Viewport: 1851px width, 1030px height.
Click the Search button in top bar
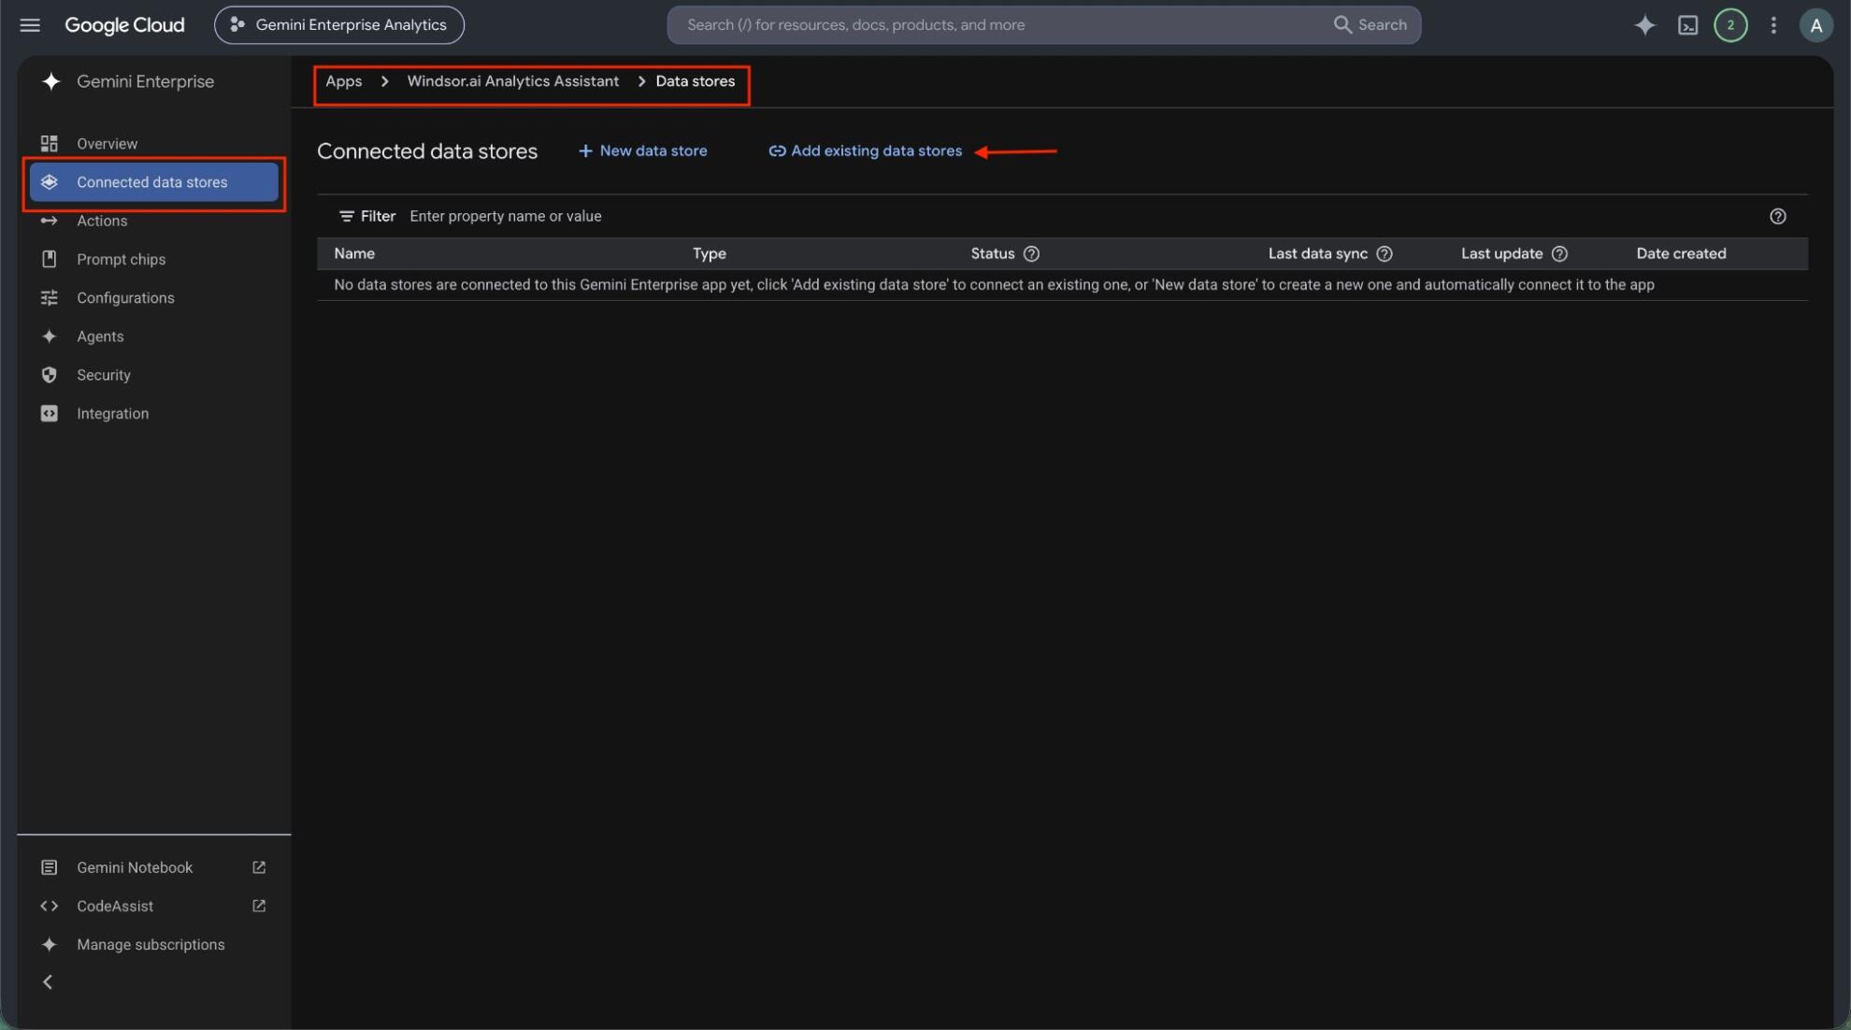click(x=1370, y=25)
